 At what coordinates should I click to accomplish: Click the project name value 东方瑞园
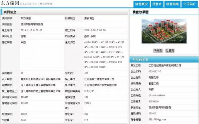(x=26, y=18)
